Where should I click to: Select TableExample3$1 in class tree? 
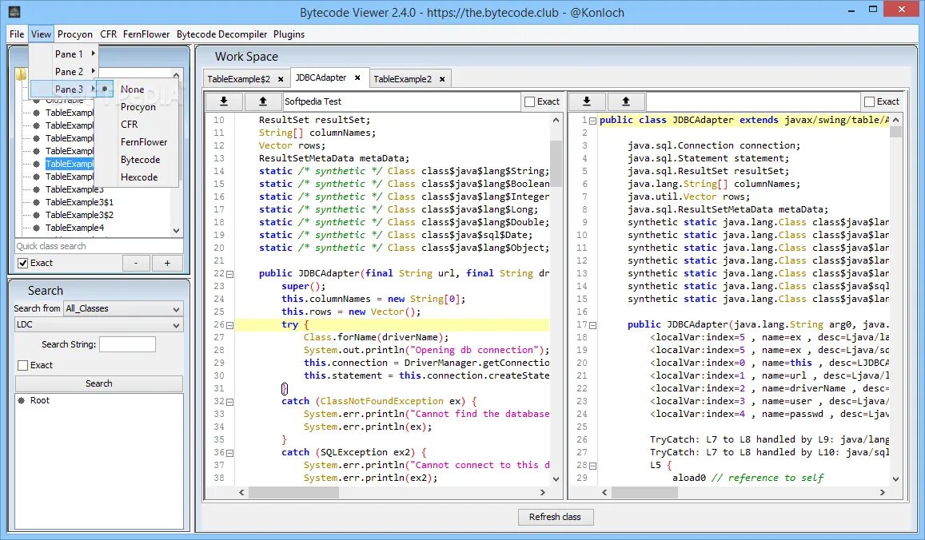pyautogui.click(x=80, y=202)
